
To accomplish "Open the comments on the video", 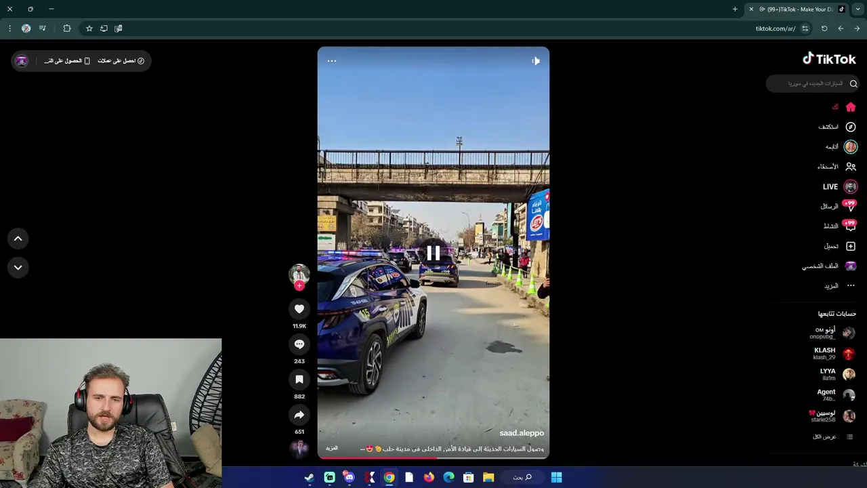I will point(299,344).
